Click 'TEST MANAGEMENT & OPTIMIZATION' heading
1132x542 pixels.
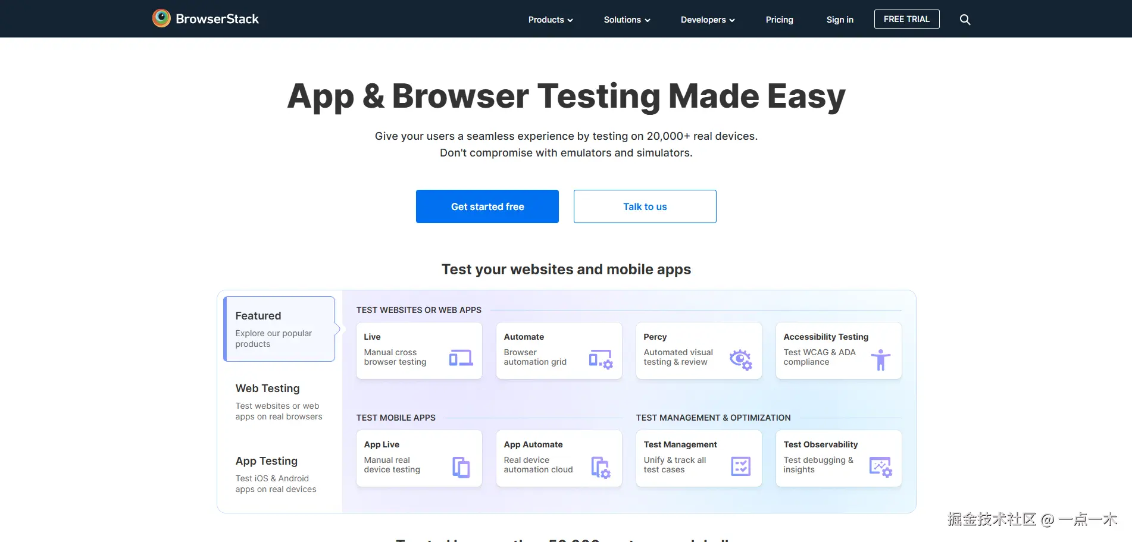coord(713,418)
